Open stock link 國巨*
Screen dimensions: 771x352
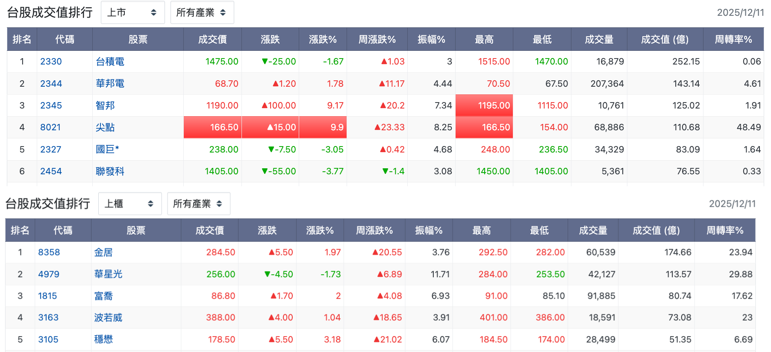click(x=107, y=150)
